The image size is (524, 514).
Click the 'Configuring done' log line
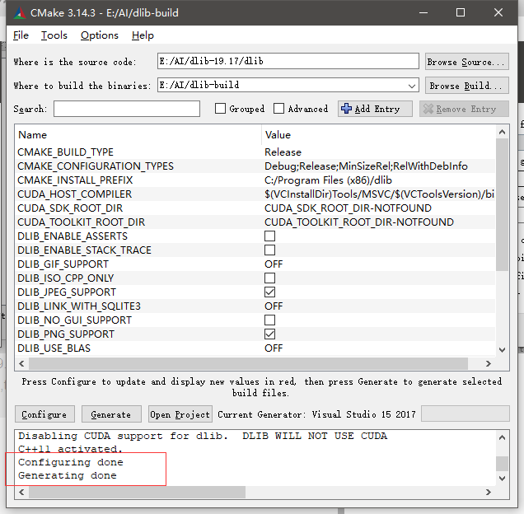[x=71, y=462]
